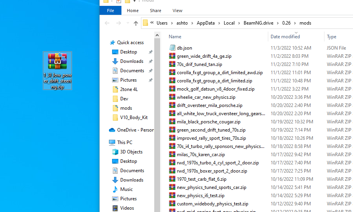Click the AppData breadcrumb segment

[x=205, y=23]
